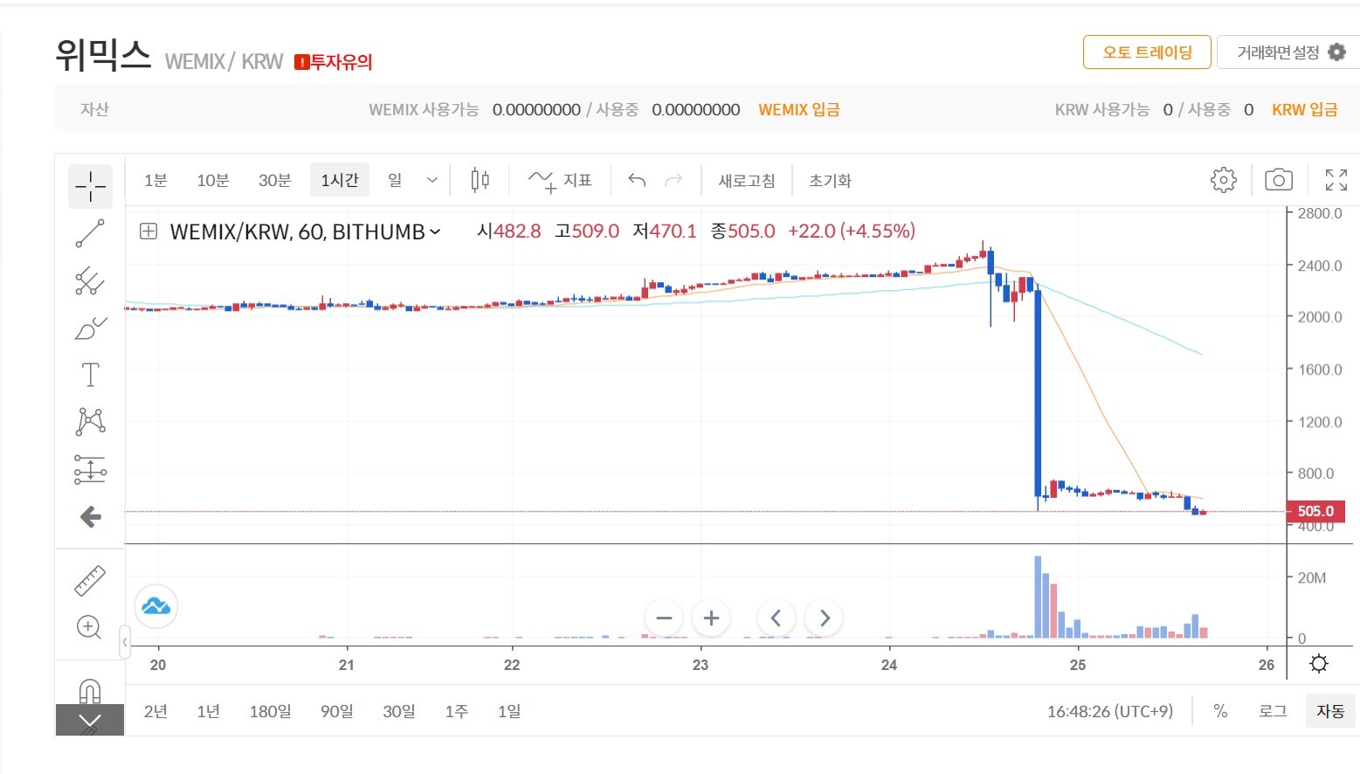1360x774 pixels.
Task: Click the 투자유의 investment warning badge
Action: tap(333, 62)
